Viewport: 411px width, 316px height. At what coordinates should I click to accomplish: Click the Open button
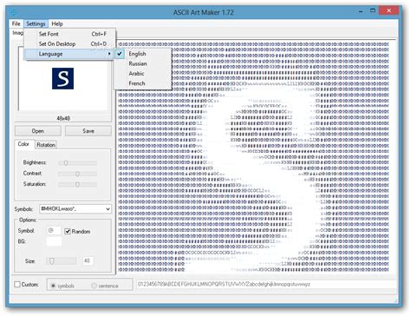pyautogui.click(x=38, y=131)
